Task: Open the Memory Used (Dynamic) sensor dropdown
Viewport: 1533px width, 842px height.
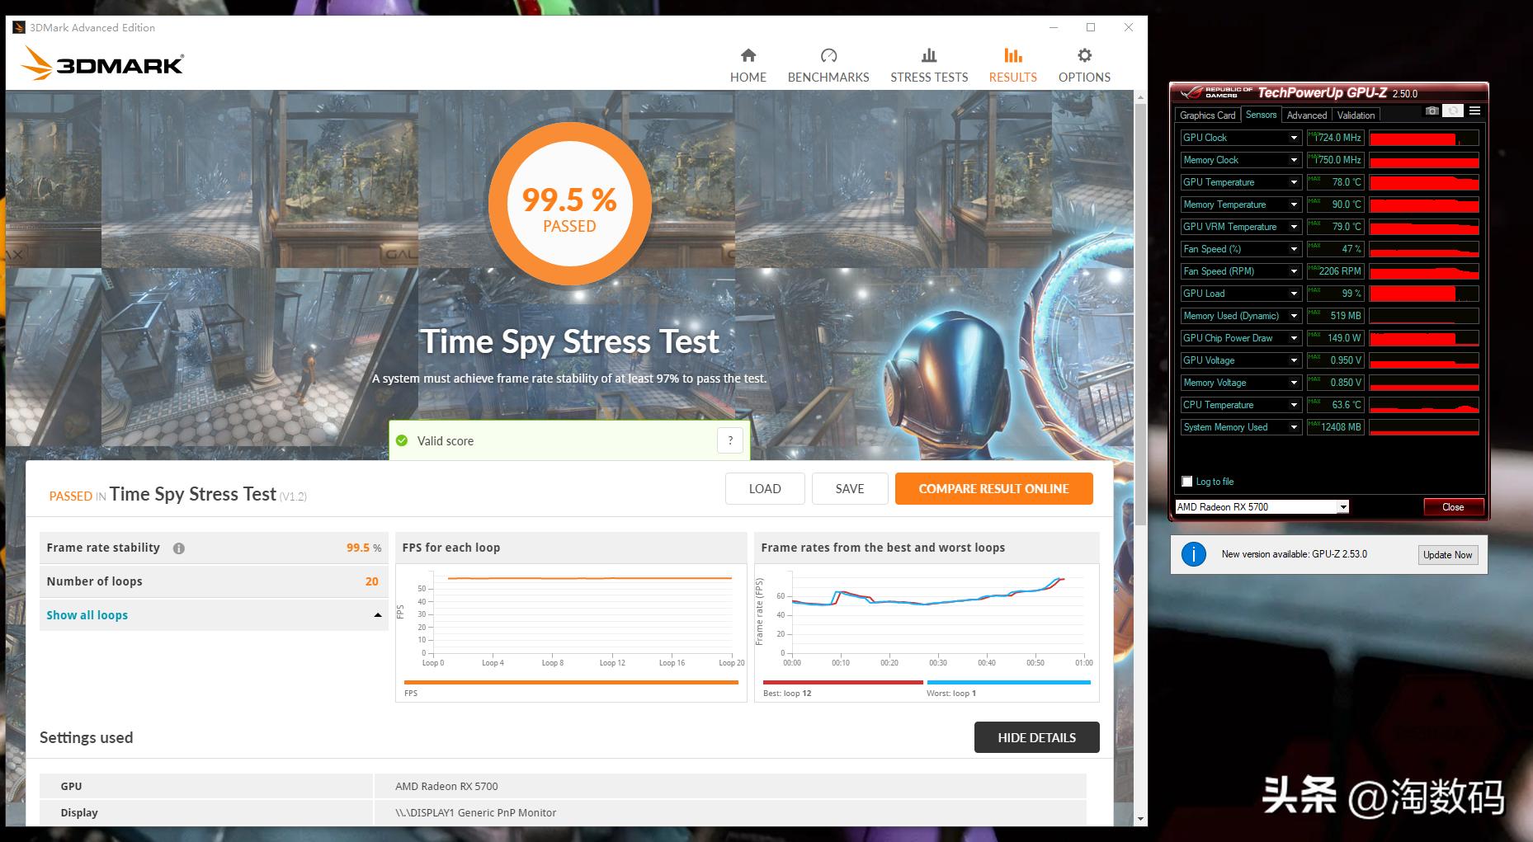Action: click(1294, 316)
